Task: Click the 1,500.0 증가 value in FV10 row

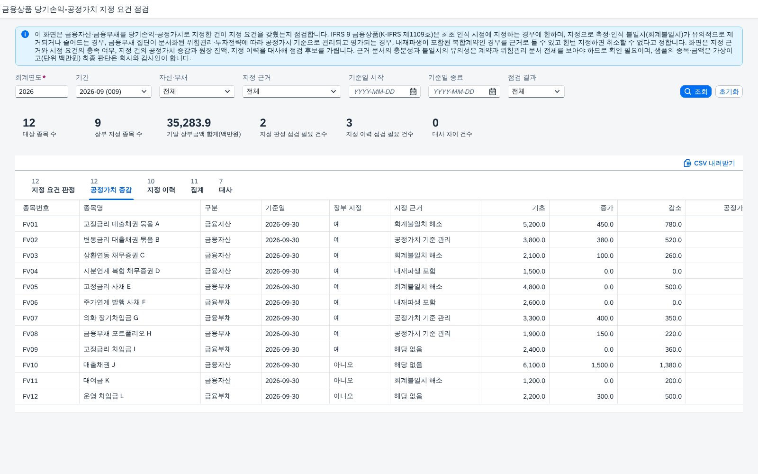Action: [x=602, y=365]
